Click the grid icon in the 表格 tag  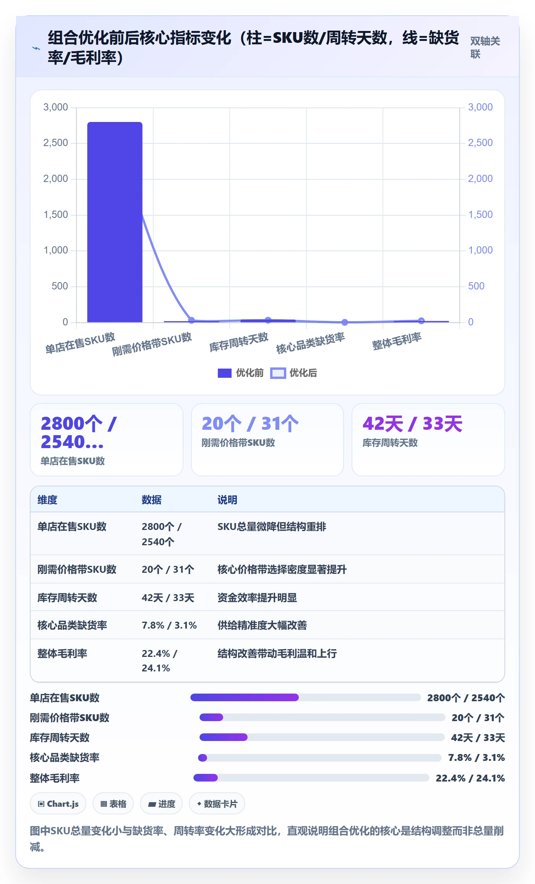click(x=104, y=804)
